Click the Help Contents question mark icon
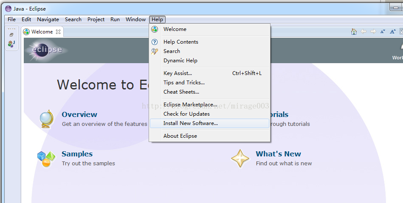Screen dimensions: 403x203 pyautogui.click(x=155, y=42)
